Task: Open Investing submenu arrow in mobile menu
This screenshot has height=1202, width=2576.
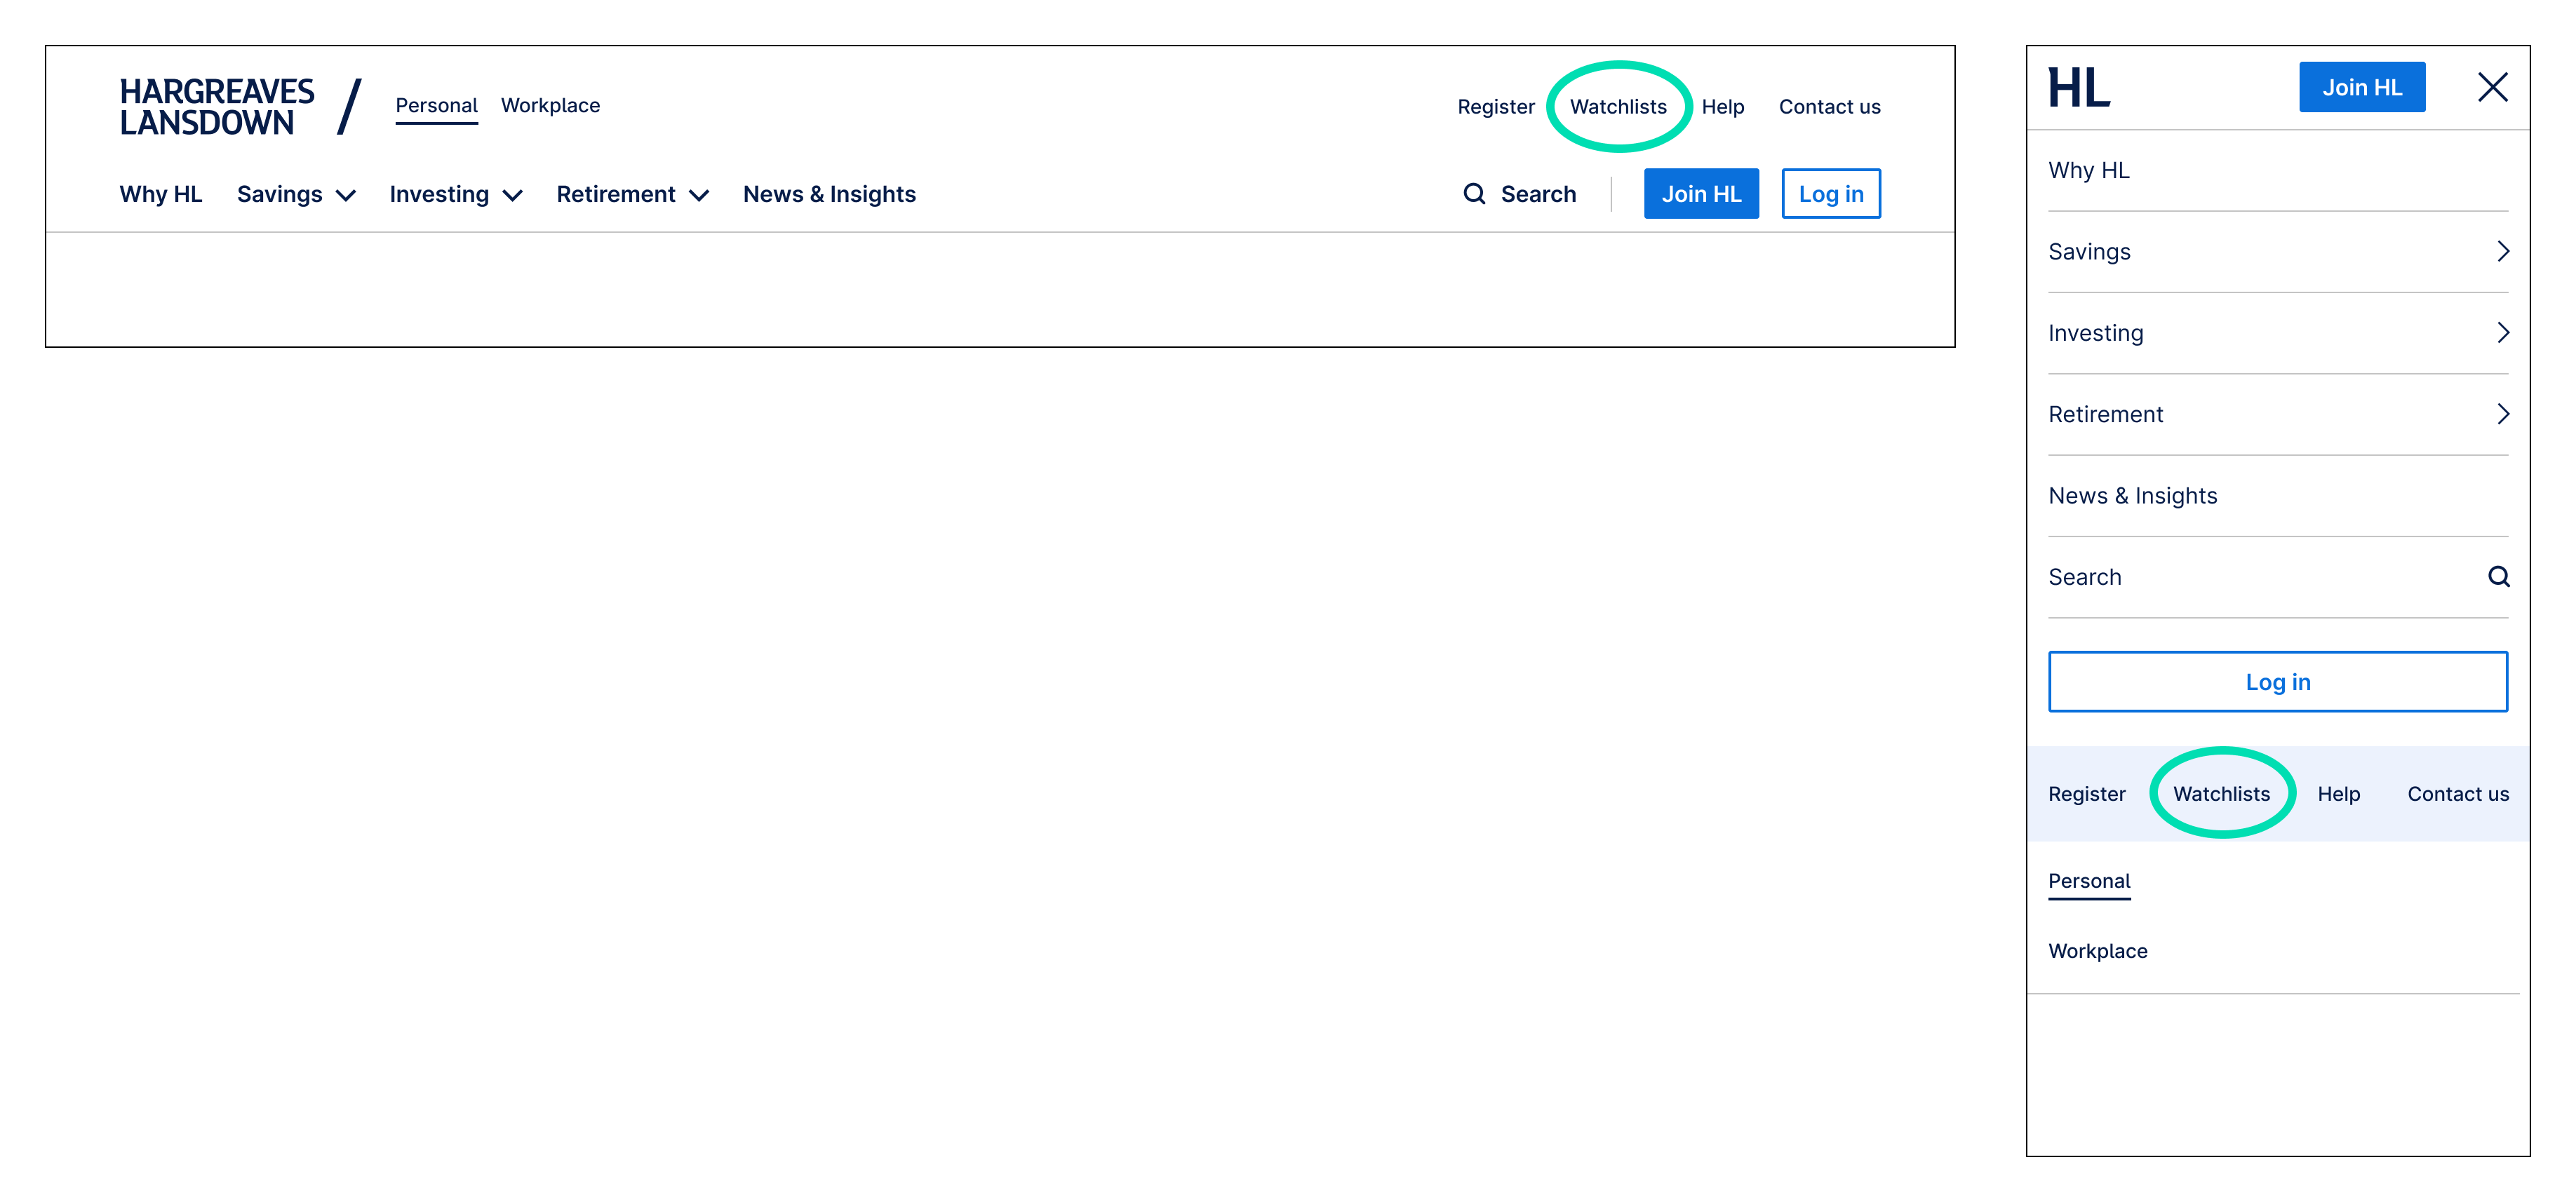Action: (x=2502, y=333)
